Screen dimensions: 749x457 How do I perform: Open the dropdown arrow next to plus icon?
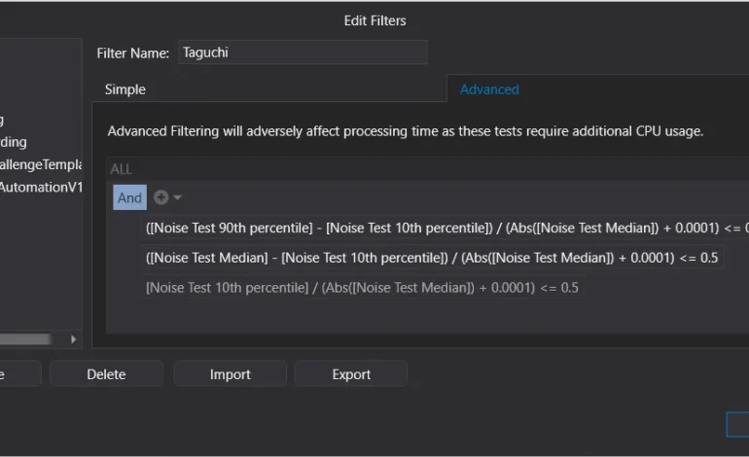[x=178, y=197]
